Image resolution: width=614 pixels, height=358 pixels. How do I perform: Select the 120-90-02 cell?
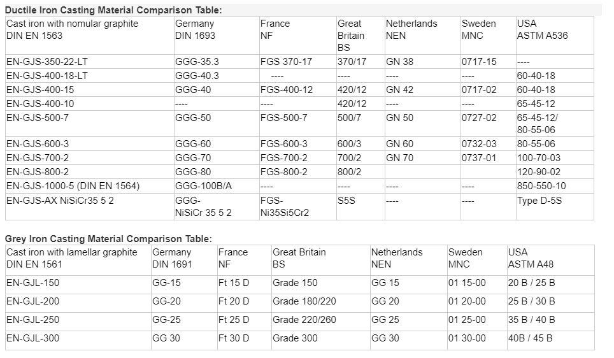[538, 172]
